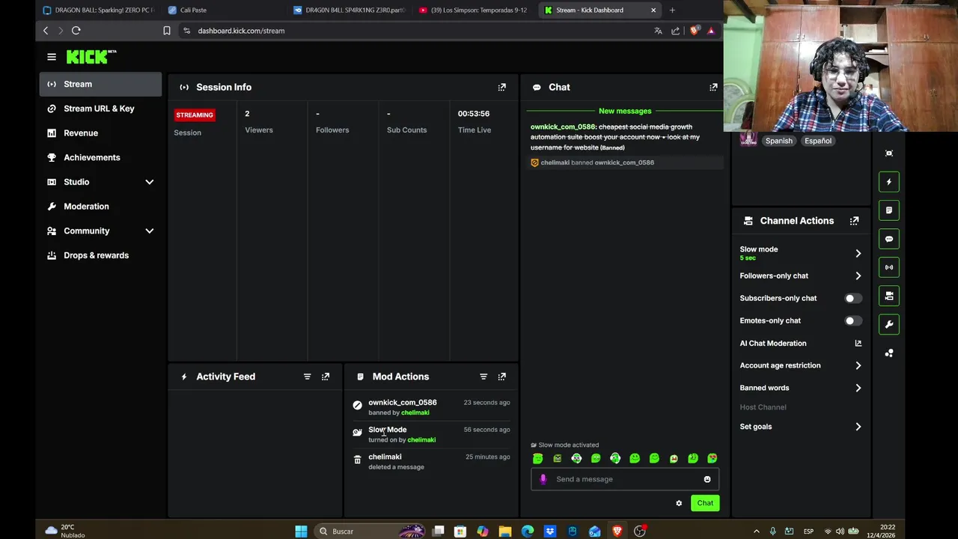Open Banned words settings arrow

tap(858, 388)
